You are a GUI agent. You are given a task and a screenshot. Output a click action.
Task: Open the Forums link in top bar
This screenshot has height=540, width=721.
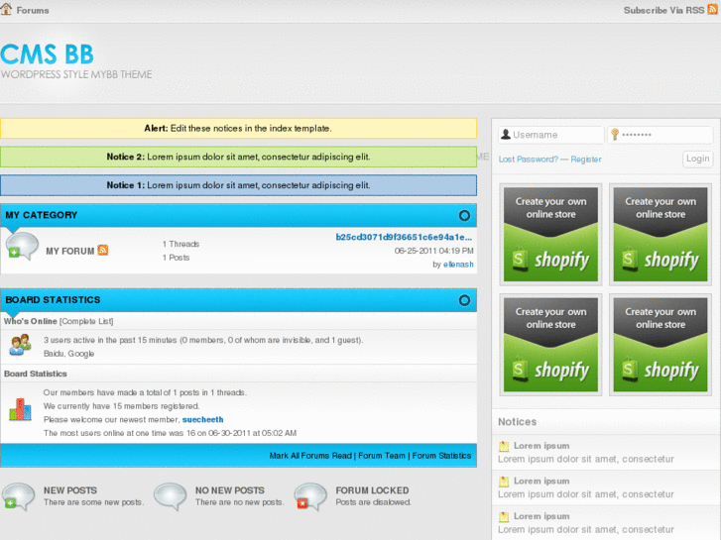pyautogui.click(x=33, y=10)
